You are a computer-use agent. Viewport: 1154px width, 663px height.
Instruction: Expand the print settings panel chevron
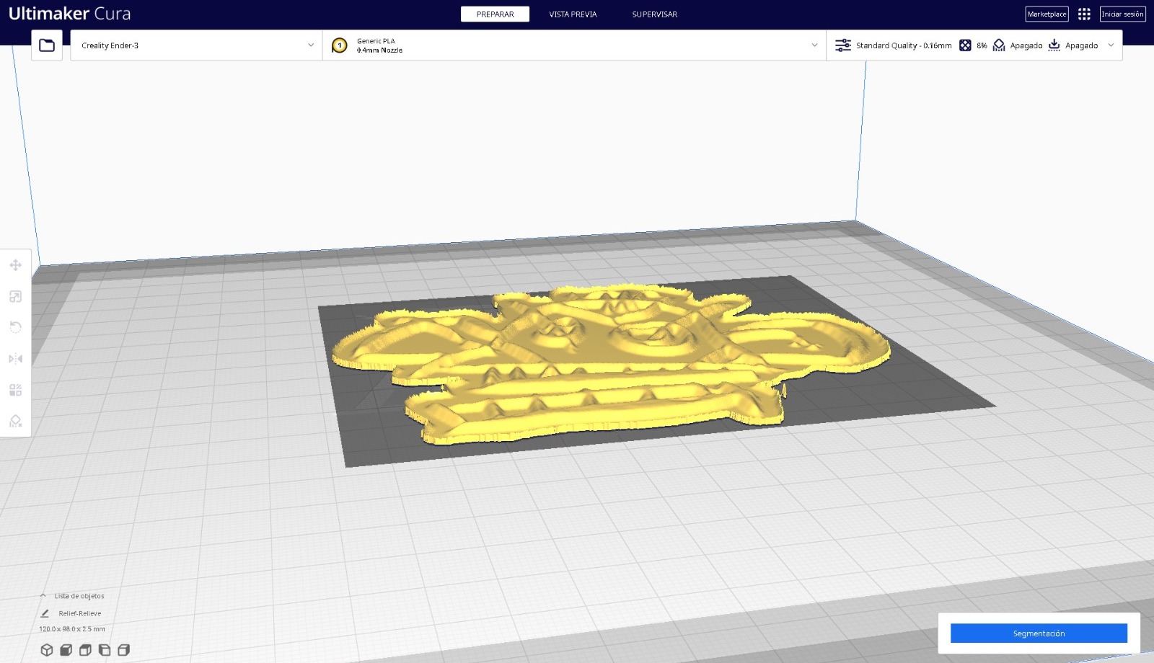tap(1111, 45)
